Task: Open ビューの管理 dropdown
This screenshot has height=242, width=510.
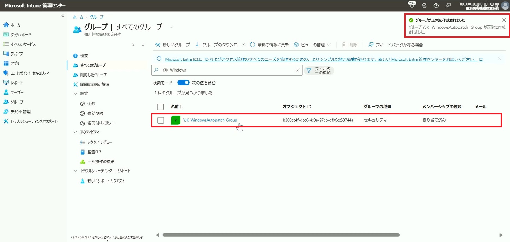Action: (x=312, y=45)
